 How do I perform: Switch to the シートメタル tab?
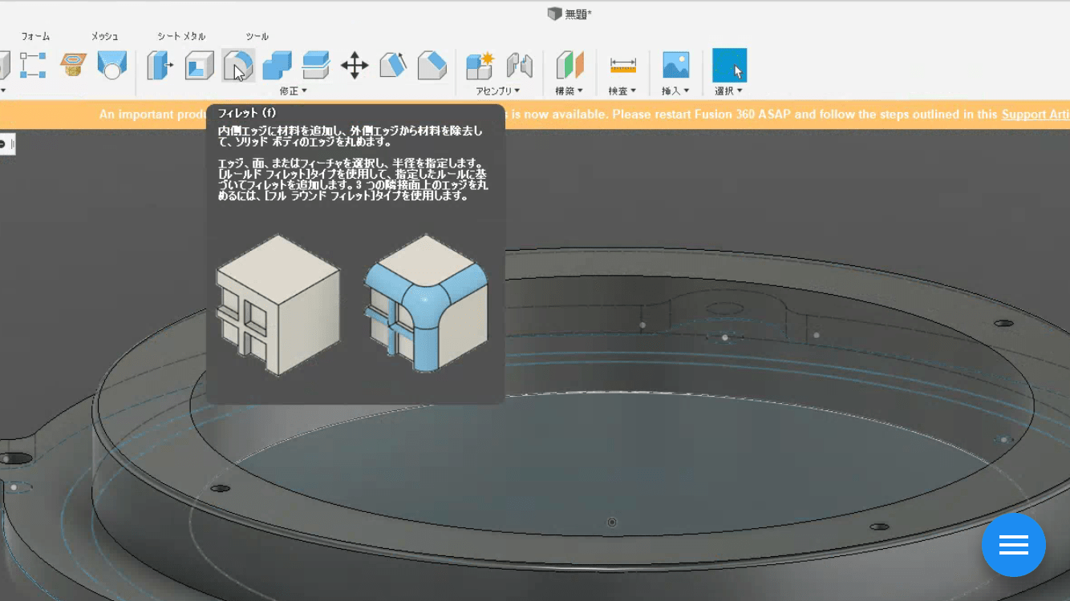pos(183,36)
